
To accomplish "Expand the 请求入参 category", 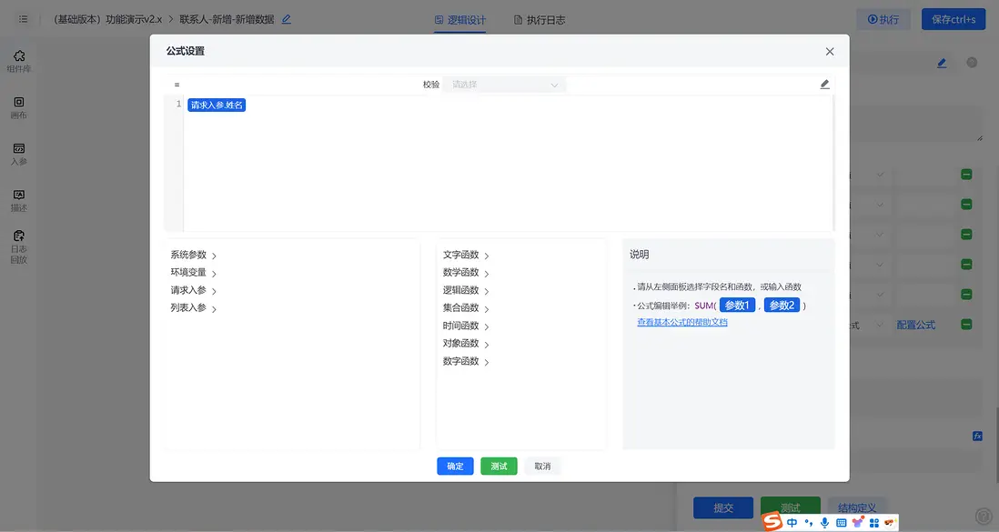I will tap(194, 290).
